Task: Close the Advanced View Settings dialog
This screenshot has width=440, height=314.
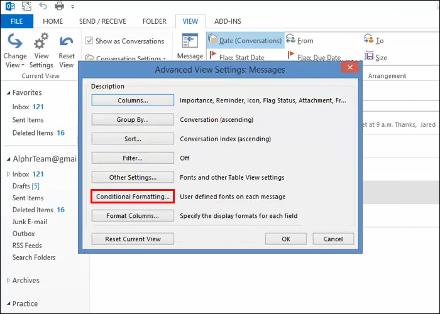Action: [x=350, y=67]
